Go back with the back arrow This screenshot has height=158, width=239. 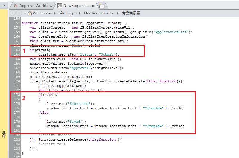pyautogui.click(x=13, y=13)
